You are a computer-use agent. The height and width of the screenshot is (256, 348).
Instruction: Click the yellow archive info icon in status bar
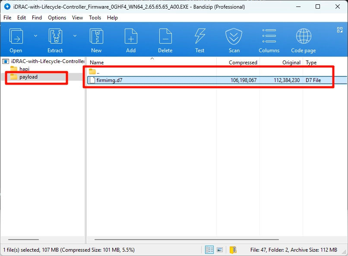[233, 250]
